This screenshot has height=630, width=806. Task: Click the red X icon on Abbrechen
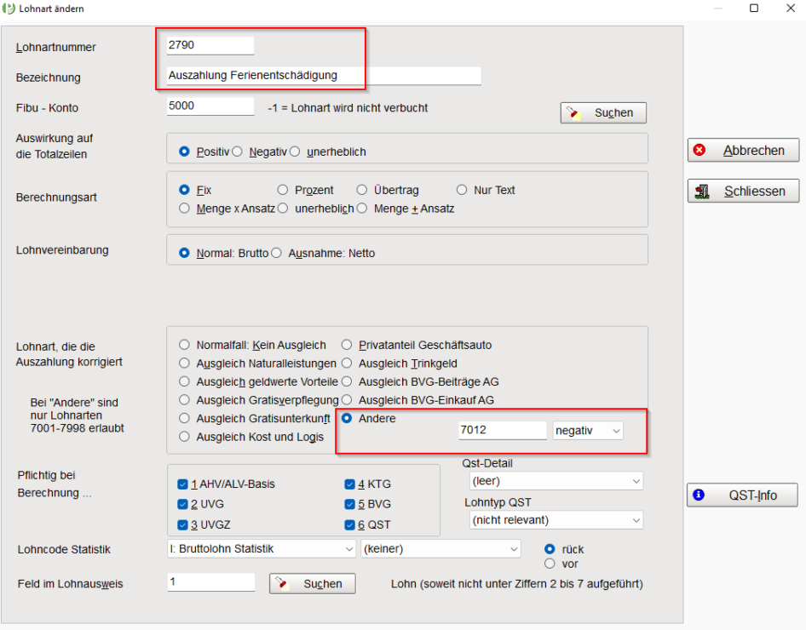699,150
